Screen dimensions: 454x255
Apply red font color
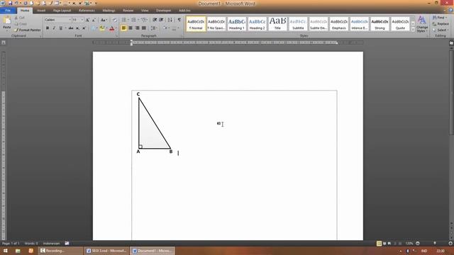(112, 28)
